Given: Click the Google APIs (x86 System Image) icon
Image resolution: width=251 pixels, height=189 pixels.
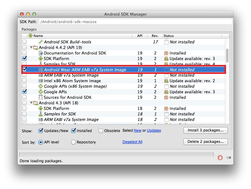Looking at the screenshot, I should coord(41,86).
